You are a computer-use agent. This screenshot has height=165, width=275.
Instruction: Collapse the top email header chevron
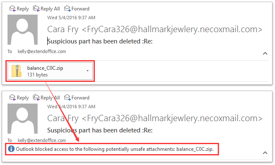265,53
